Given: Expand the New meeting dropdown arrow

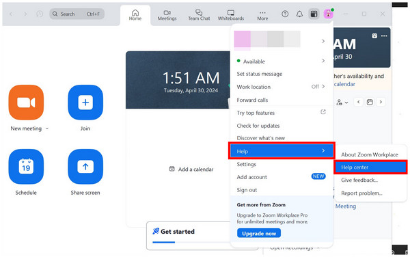Looking at the screenshot, I should click(47, 128).
